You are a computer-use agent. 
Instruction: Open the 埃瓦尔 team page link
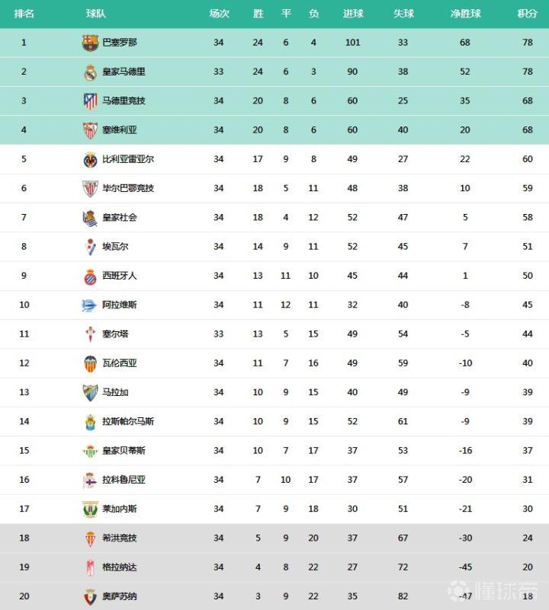coord(115,247)
